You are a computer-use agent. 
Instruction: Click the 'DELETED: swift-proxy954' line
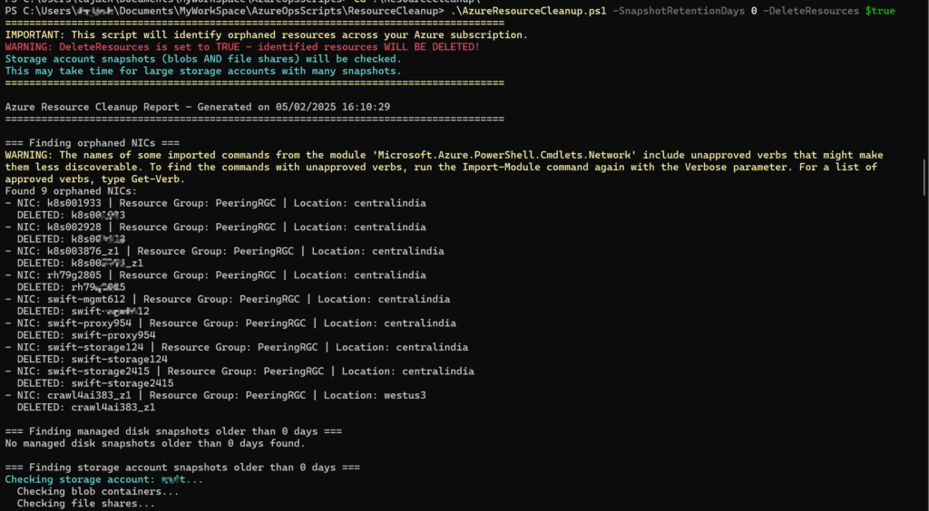coord(86,335)
